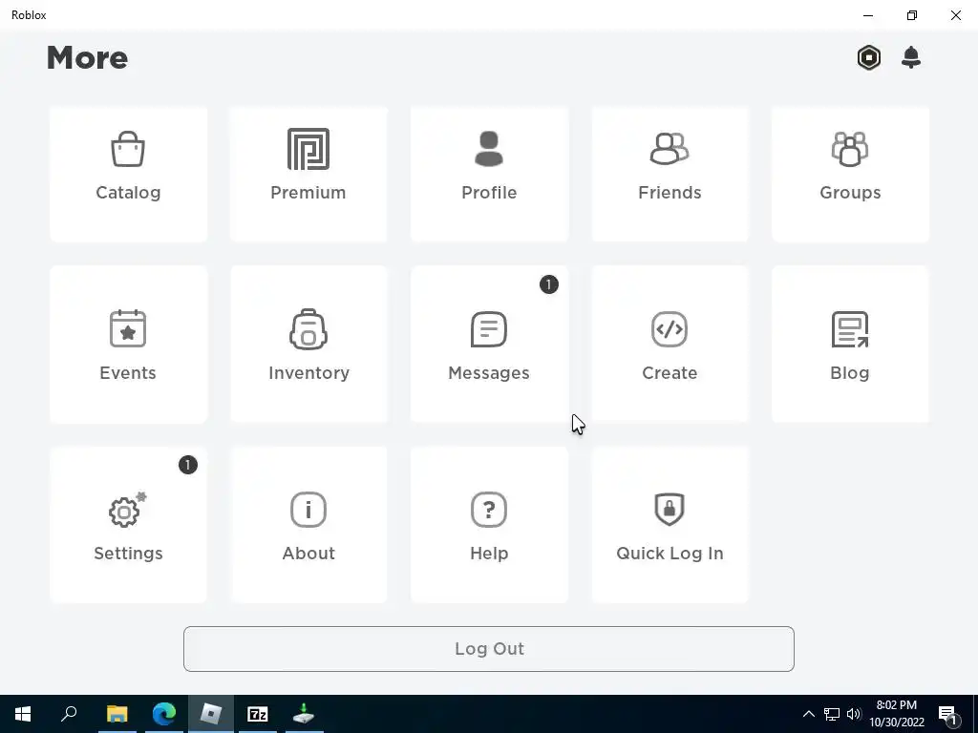Maximize the Roblox window

point(912,15)
